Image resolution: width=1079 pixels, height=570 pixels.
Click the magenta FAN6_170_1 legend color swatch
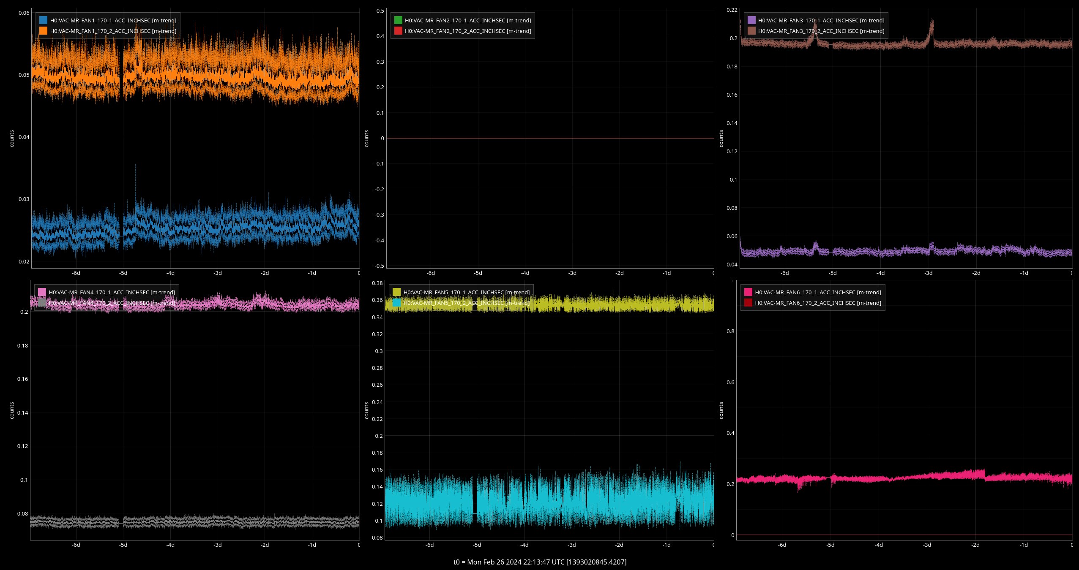point(748,292)
